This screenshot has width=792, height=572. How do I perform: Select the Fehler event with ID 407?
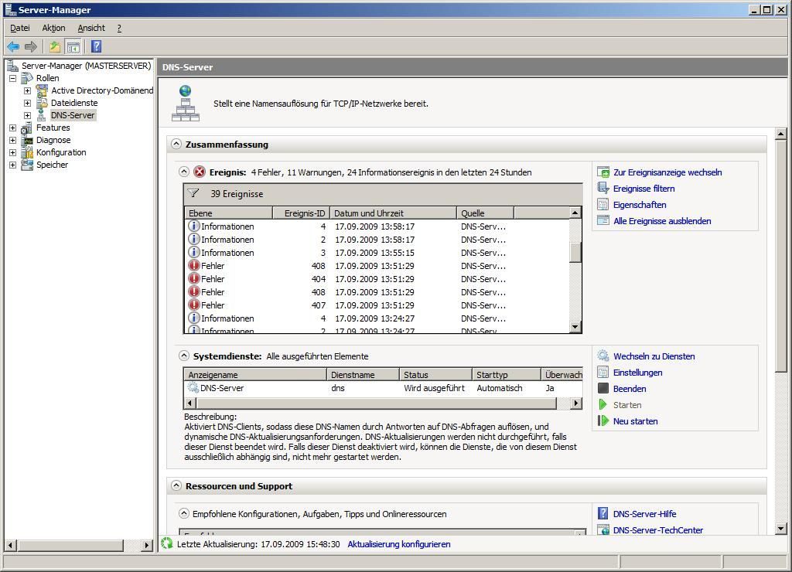coord(377,305)
